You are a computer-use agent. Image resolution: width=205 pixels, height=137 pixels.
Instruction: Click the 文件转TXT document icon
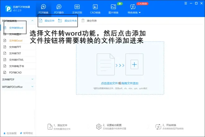click(x=5, y=53)
